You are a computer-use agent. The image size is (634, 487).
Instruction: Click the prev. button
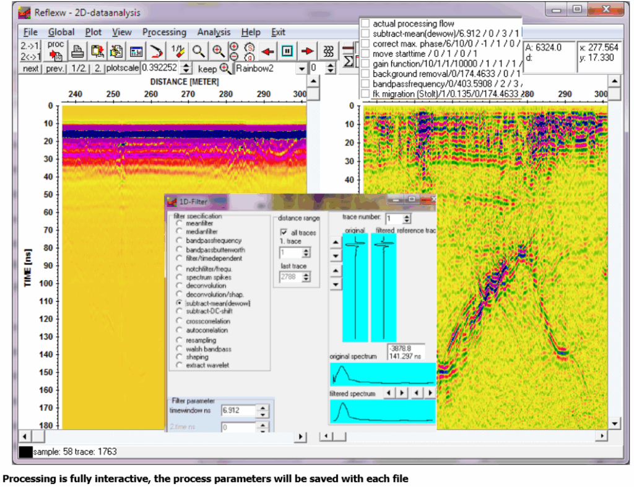[54, 69]
